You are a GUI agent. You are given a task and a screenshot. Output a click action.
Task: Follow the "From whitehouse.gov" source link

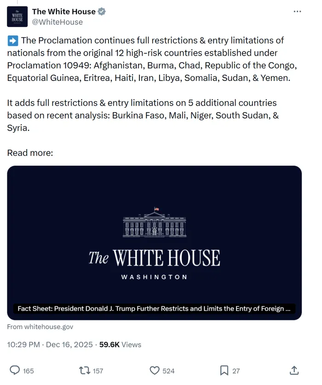(x=40, y=327)
